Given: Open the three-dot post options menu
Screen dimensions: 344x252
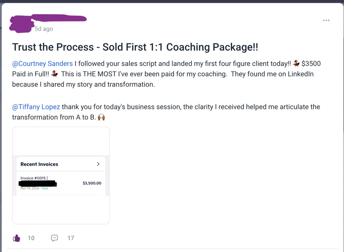Looking at the screenshot, I should 326,20.
